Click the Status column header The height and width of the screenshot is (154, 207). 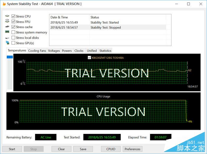tap(128, 17)
